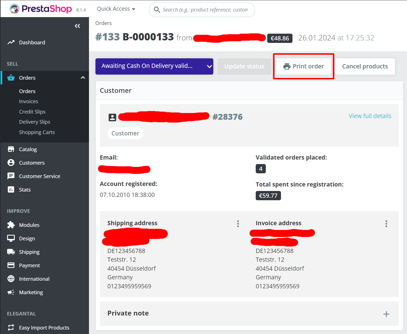The image size is (407, 334).
Task: Go to Delivery Slips page
Action: click(x=35, y=122)
